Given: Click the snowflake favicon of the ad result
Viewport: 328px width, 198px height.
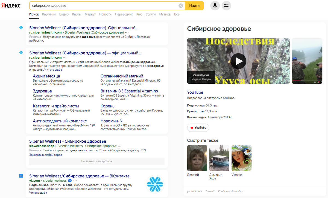Looking at the screenshot, I should 21,28.
